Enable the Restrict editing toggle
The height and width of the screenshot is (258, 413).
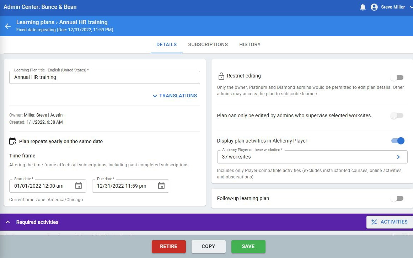(x=397, y=77)
